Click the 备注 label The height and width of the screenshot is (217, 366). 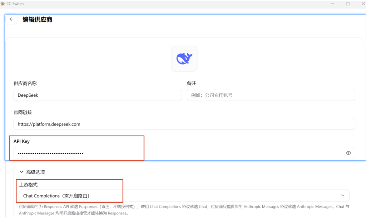coord(192,84)
